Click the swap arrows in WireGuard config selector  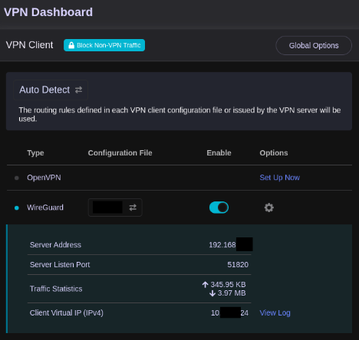tap(133, 208)
